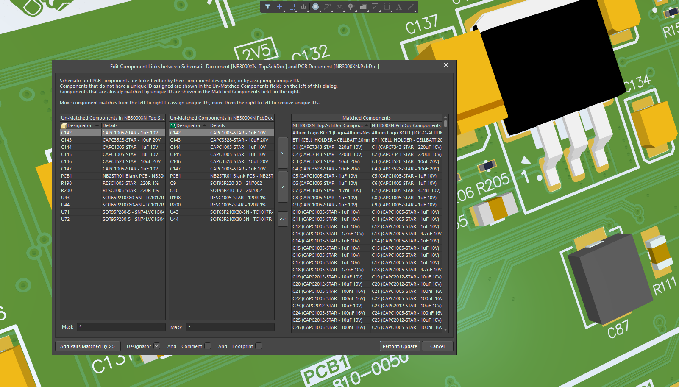Image resolution: width=679 pixels, height=387 pixels.
Task: Select U44 in PCB un-matched list
Action: tap(222, 219)
